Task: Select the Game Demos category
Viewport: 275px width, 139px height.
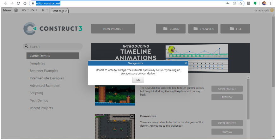Action: point(53,56)
